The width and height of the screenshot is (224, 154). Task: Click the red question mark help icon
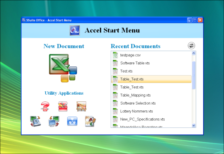tap(45, 106)
